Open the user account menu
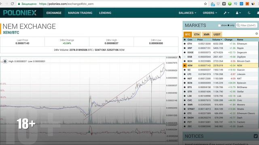The image size is (259, 145). (238, 13)
